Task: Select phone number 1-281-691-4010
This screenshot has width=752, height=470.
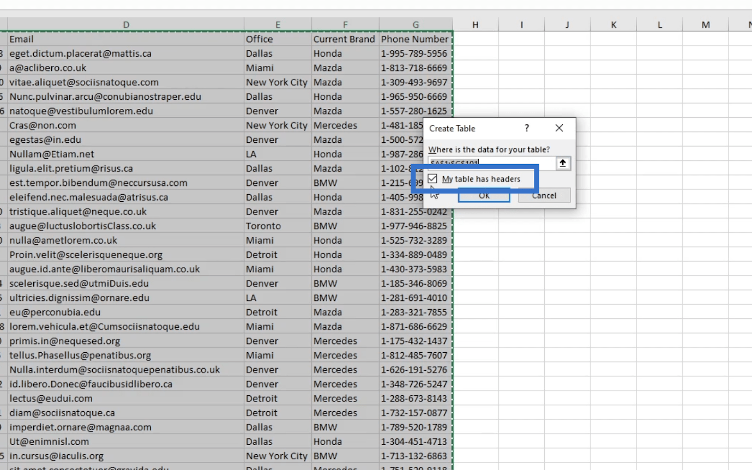Action: pyautogui.click(x=416, y=298)
